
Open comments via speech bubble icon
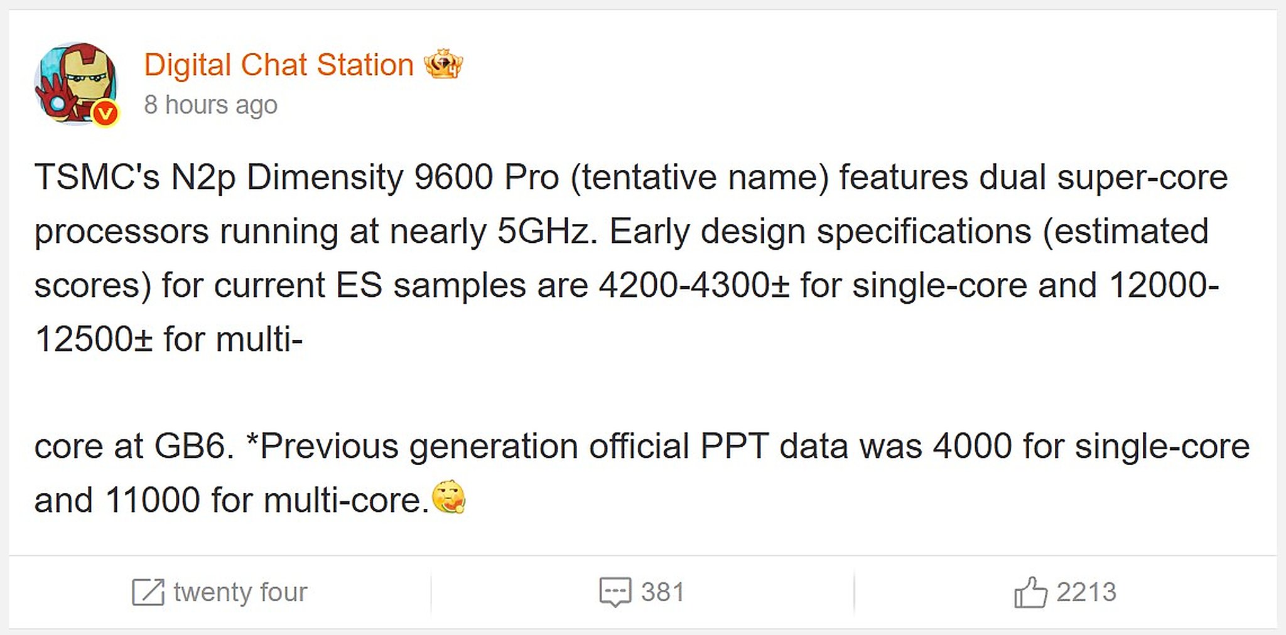tap(615, 592)
